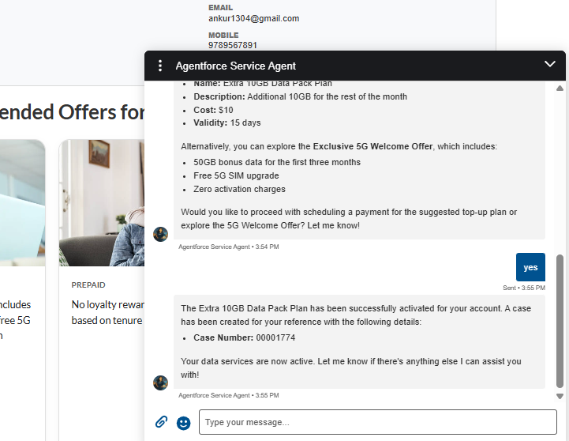Click the PREPAID label on the offer card

click(88, 285)
